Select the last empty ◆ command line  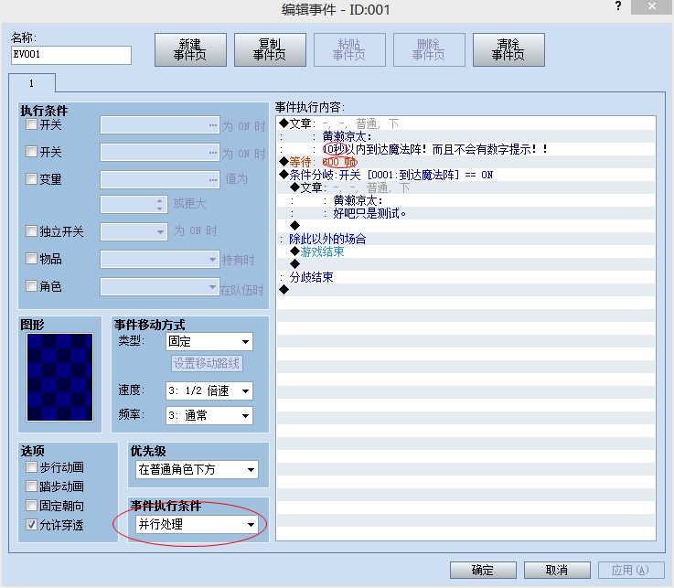tap(466, 290)
